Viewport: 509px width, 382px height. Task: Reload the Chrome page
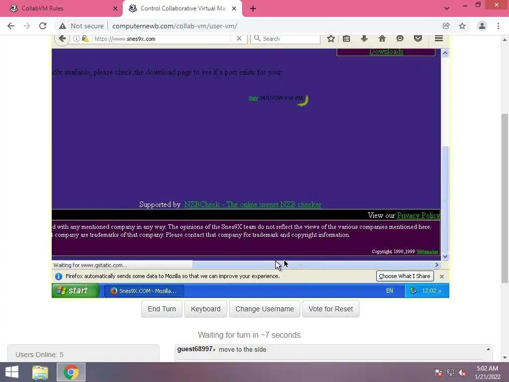click(43, 26)
